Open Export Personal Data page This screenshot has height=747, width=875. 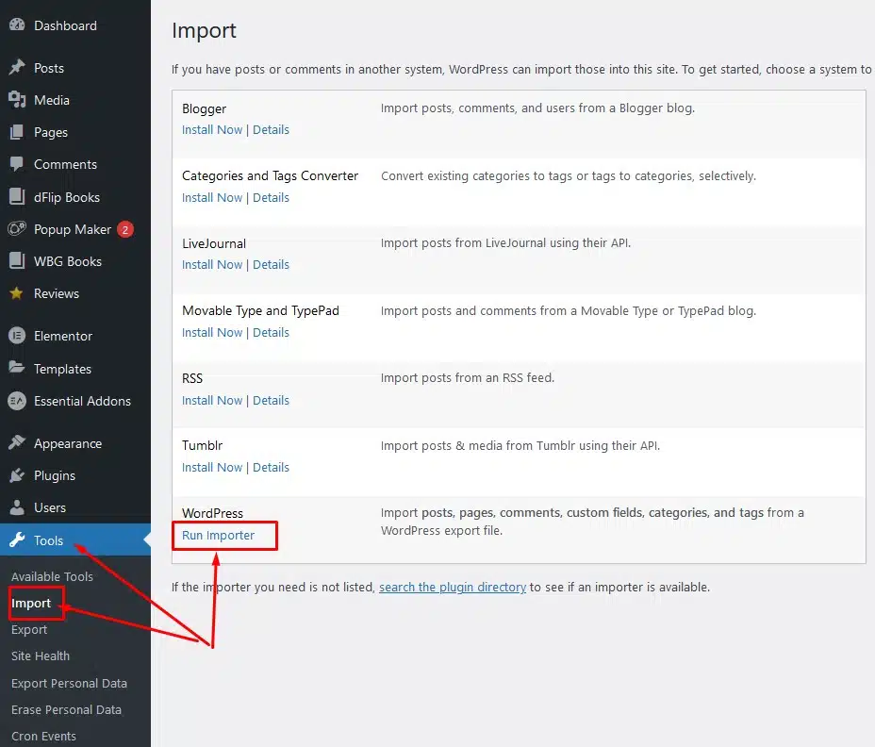point(69,684)
